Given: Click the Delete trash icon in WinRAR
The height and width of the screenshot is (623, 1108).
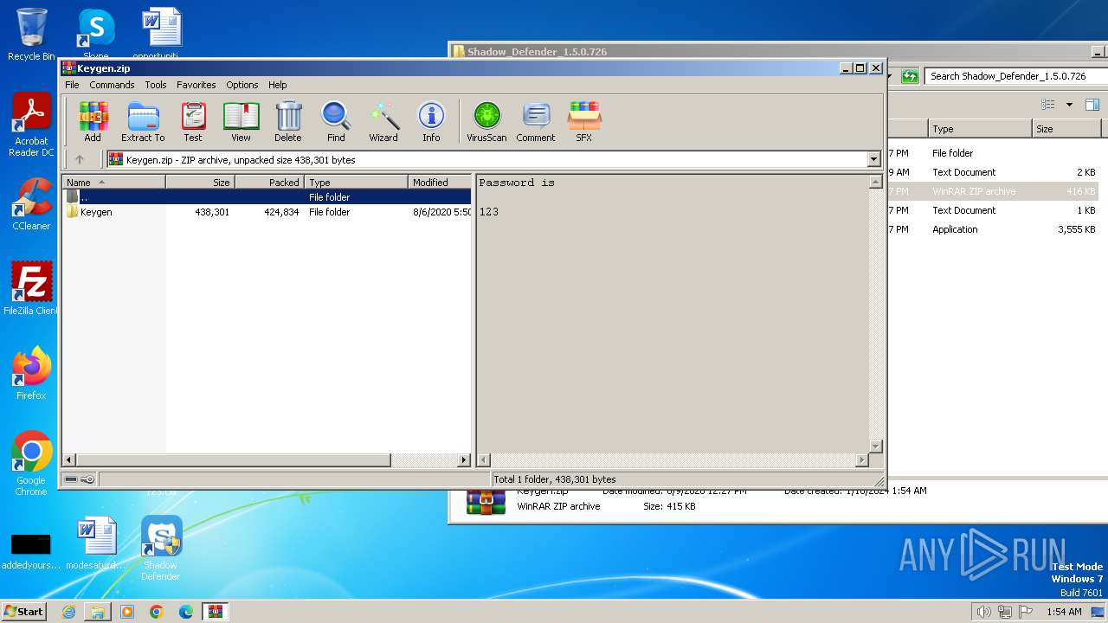Looking at the screenshot, I should 288,121.
